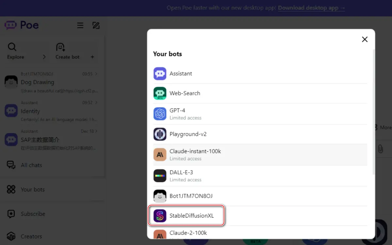Select the Claude-2-100k bot
The height and width of the screenshot is (245, 392).
(260, 233)
